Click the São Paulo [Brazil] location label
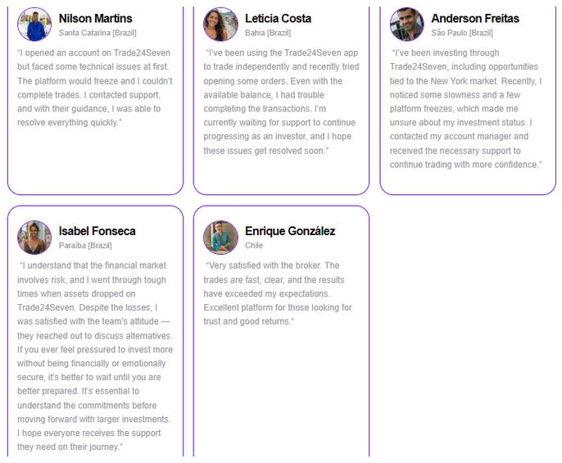 (x=462, y=33)
